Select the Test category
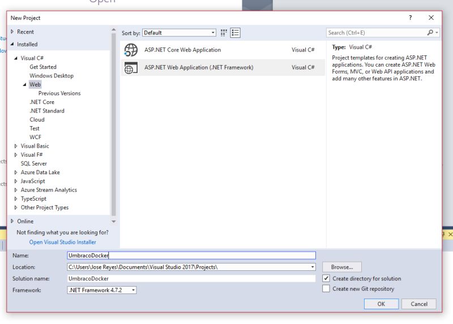Screen dimensions: 453x324 [35, 128]
